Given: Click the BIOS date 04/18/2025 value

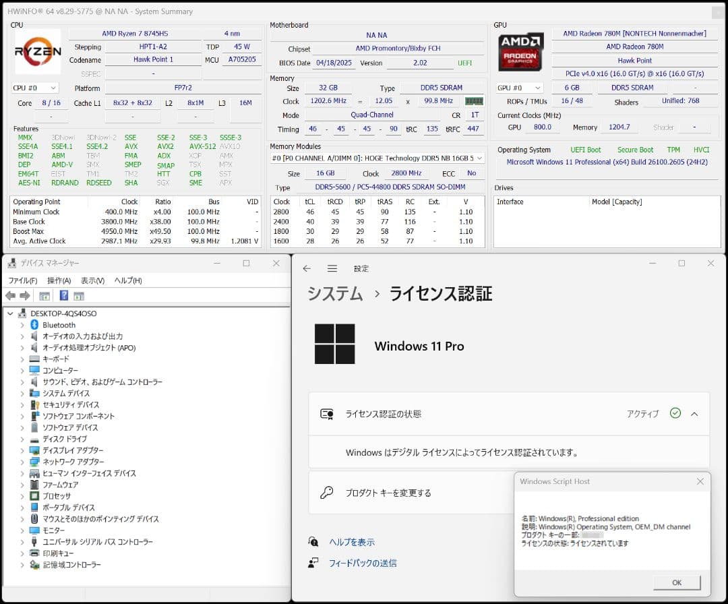Looking at the screenshot, I should tap(334, 63).
